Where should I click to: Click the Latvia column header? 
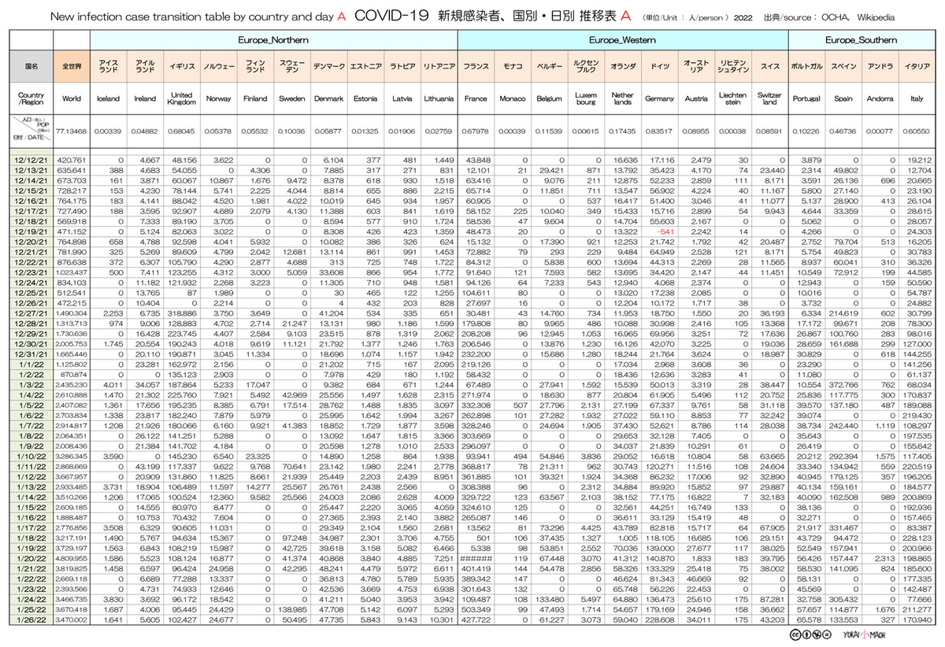(402, 99)
